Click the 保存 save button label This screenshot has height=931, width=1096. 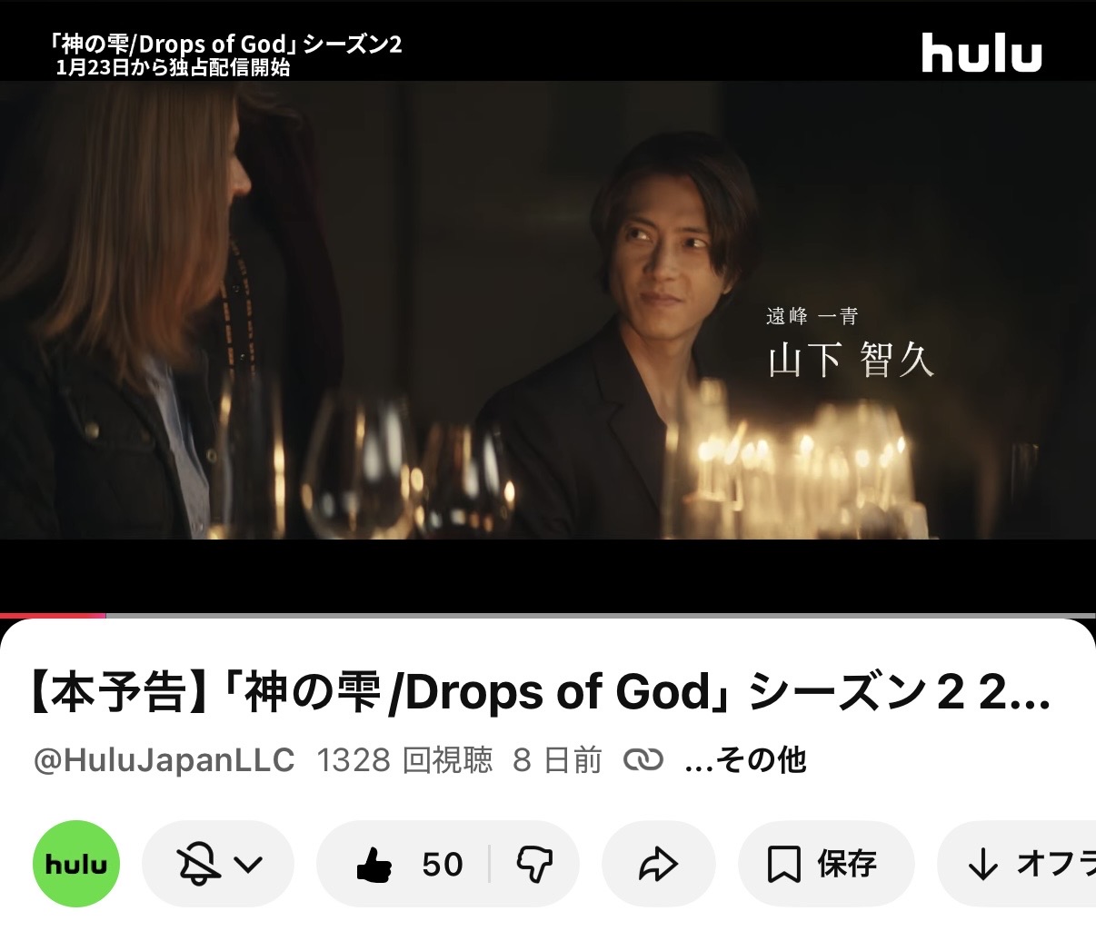847,864
